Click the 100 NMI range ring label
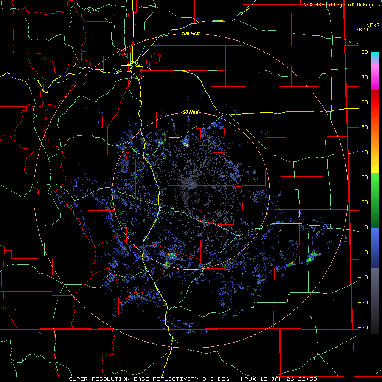 [191, 34]
